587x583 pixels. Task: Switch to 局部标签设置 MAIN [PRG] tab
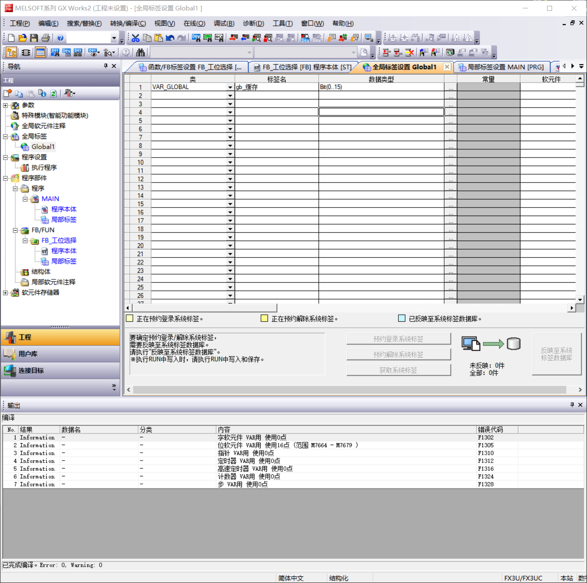[502, 67]
